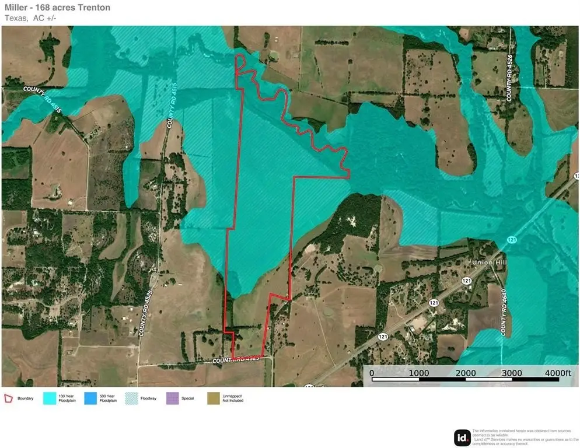Image resolution: width=580 pixels, height=448 pixels.
Task: Click the map title Miller - 168 acres Trenton
Action: (x=57, y=8)
